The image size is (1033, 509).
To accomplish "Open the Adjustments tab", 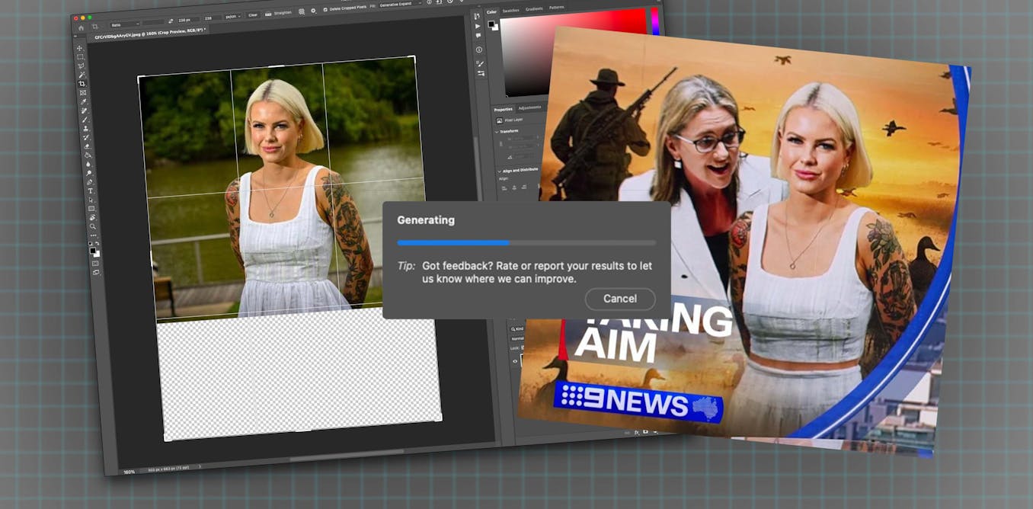I will pos(529,107).
